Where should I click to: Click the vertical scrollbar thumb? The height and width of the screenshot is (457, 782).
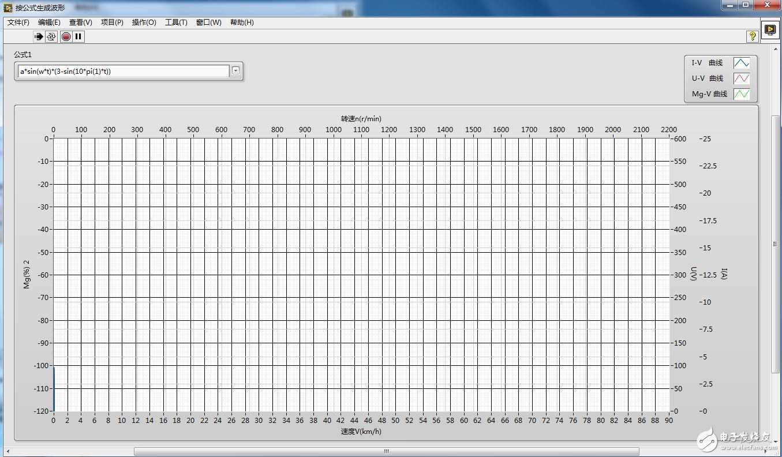[x=775, y=244]
